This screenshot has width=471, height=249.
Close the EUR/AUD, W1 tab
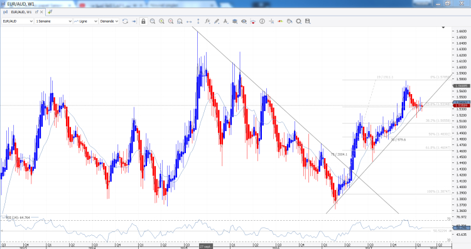41,12
